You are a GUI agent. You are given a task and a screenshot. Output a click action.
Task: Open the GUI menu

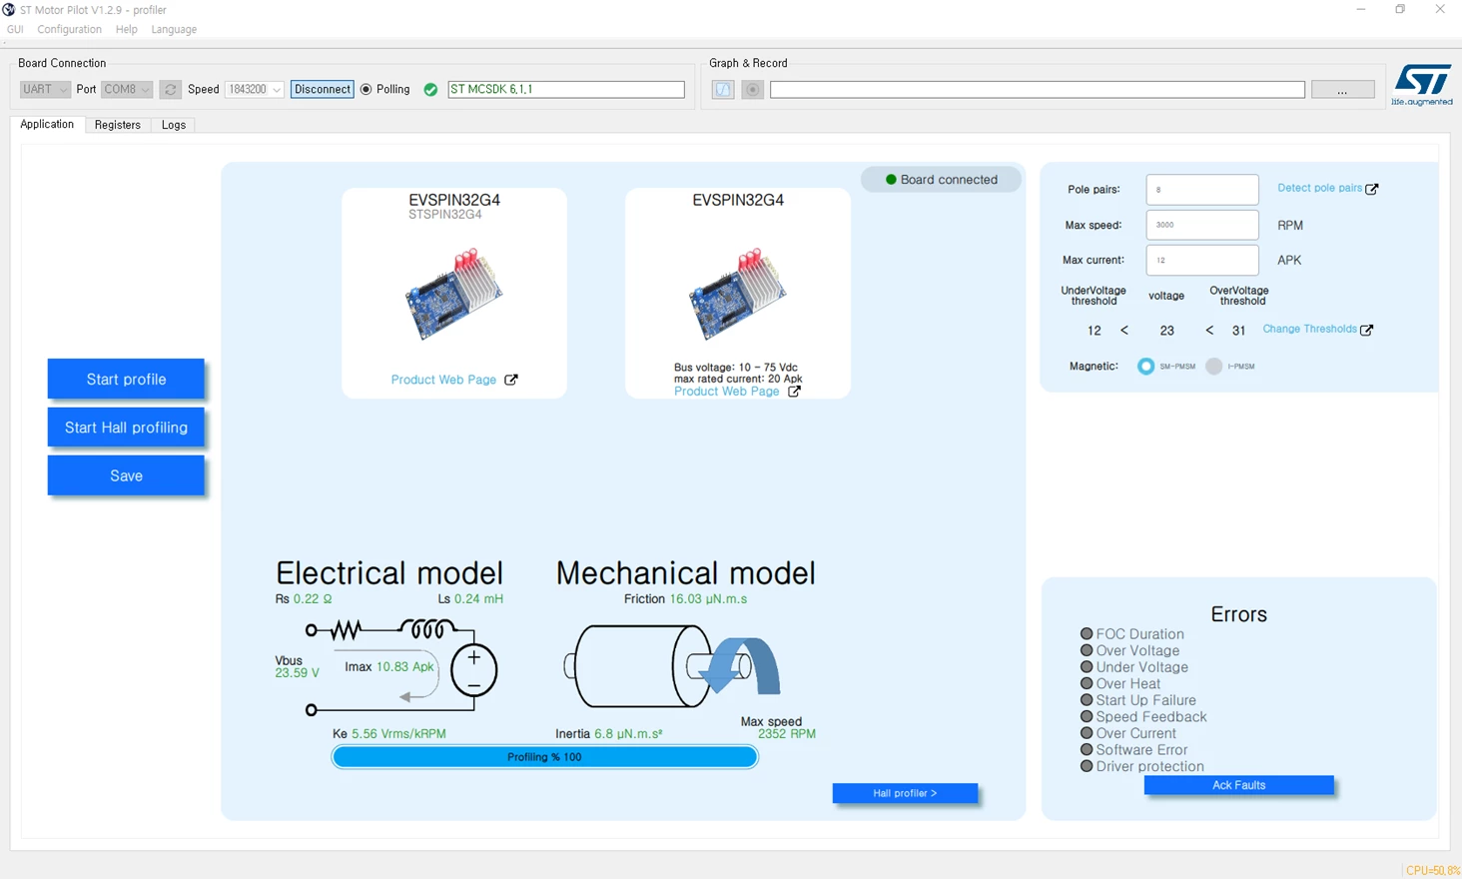click(15, 30)
